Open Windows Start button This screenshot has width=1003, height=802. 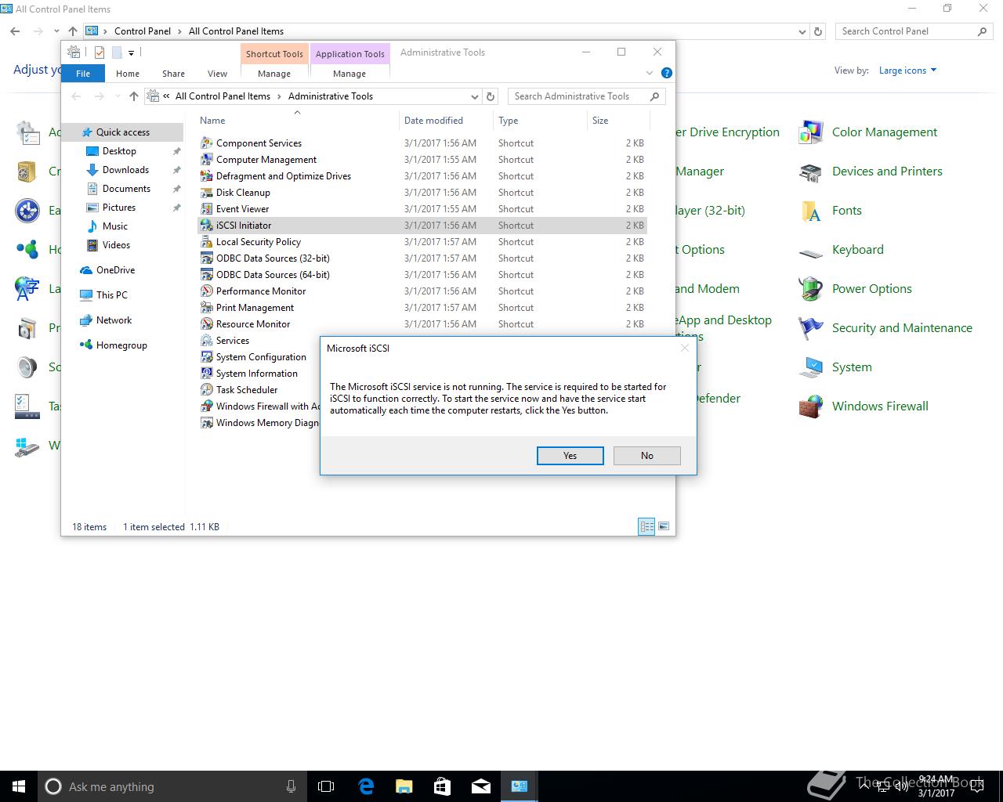coord(19,786)
